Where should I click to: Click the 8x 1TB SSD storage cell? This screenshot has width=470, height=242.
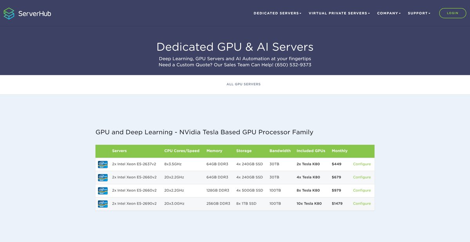click(x=247, y=204)
